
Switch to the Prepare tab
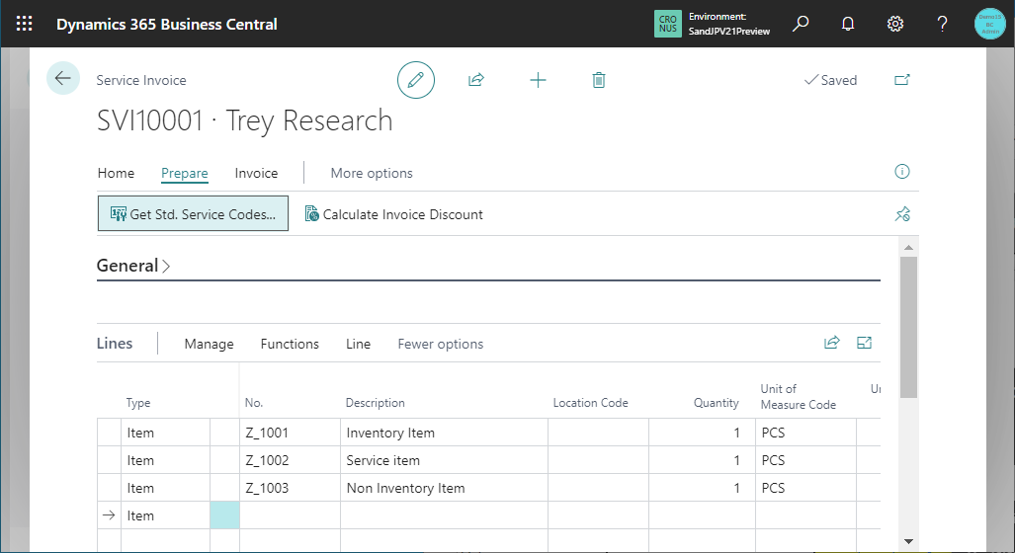(x=185, y=173)
